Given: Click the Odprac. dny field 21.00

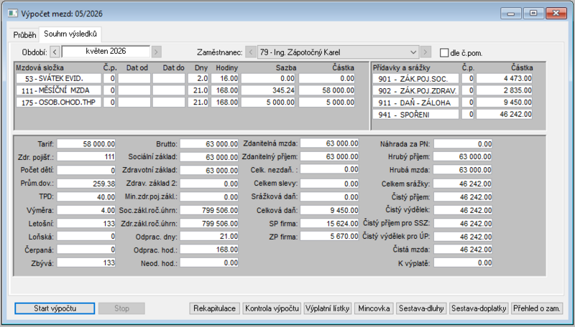Looking at the screenshot, I should (209, 237).
